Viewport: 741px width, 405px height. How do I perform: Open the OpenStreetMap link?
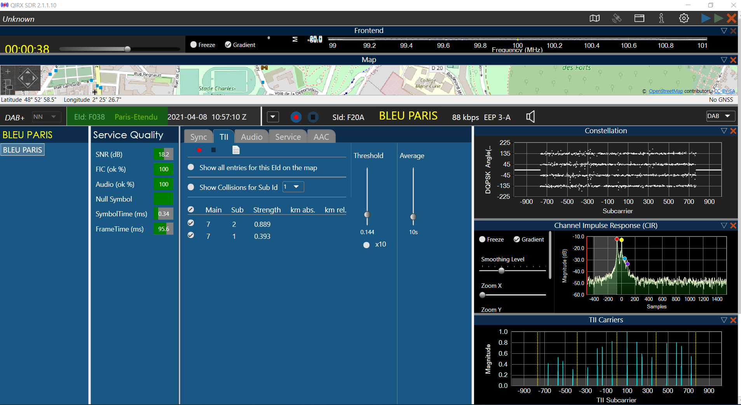pyautogui.click(x=666, y=91)
